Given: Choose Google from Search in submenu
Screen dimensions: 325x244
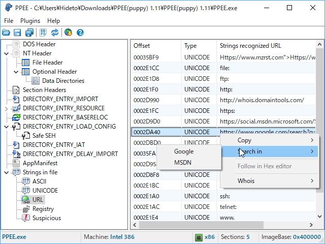Looking at the screenshot, I should pyautogui.click(x=189, y=151).
